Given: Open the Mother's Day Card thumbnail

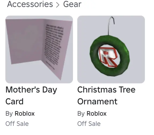Looking at the screenshot, I should (x=39, y=49).
